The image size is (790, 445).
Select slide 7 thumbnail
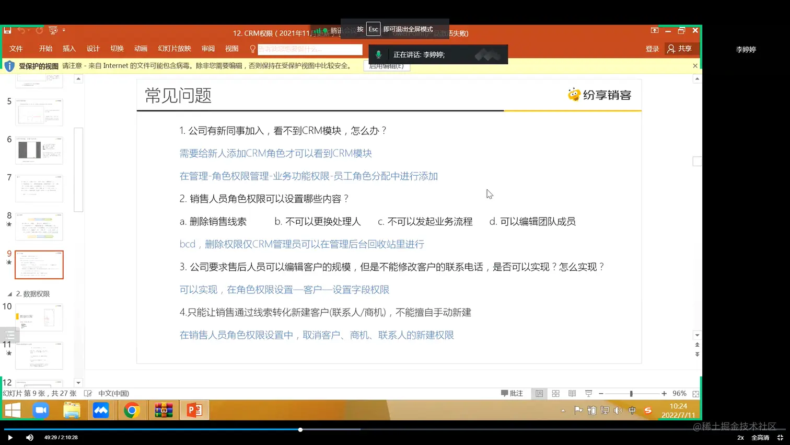point(39,188)
